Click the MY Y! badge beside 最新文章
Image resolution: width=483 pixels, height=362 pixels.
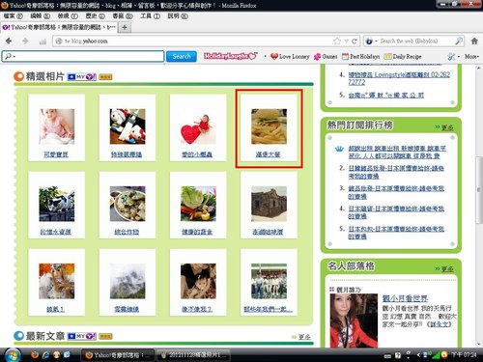tap(82, 336)
